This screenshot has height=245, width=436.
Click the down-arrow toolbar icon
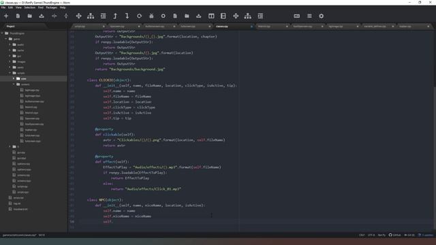127,16
